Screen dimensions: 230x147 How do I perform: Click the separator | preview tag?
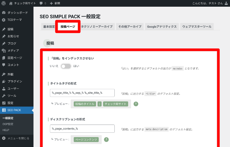[x=100, y=104]
